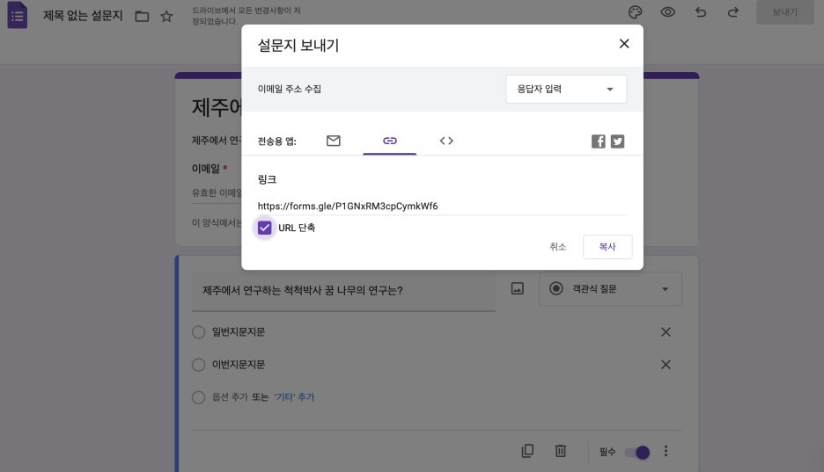Open the 응답자 입력 dropdown
824x472 pixels.
566,89
